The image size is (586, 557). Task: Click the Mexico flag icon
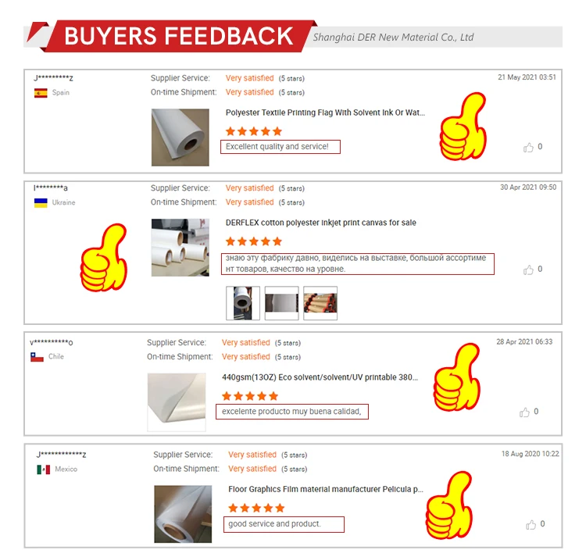[43, 470]
